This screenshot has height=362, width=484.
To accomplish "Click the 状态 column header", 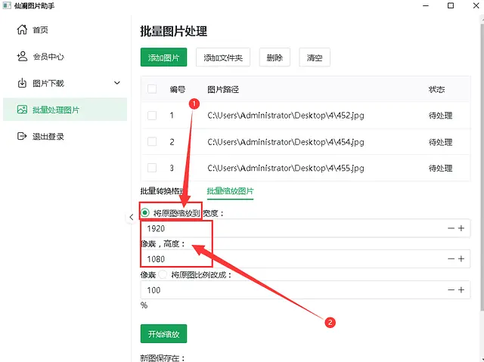I will pos(436,90).
